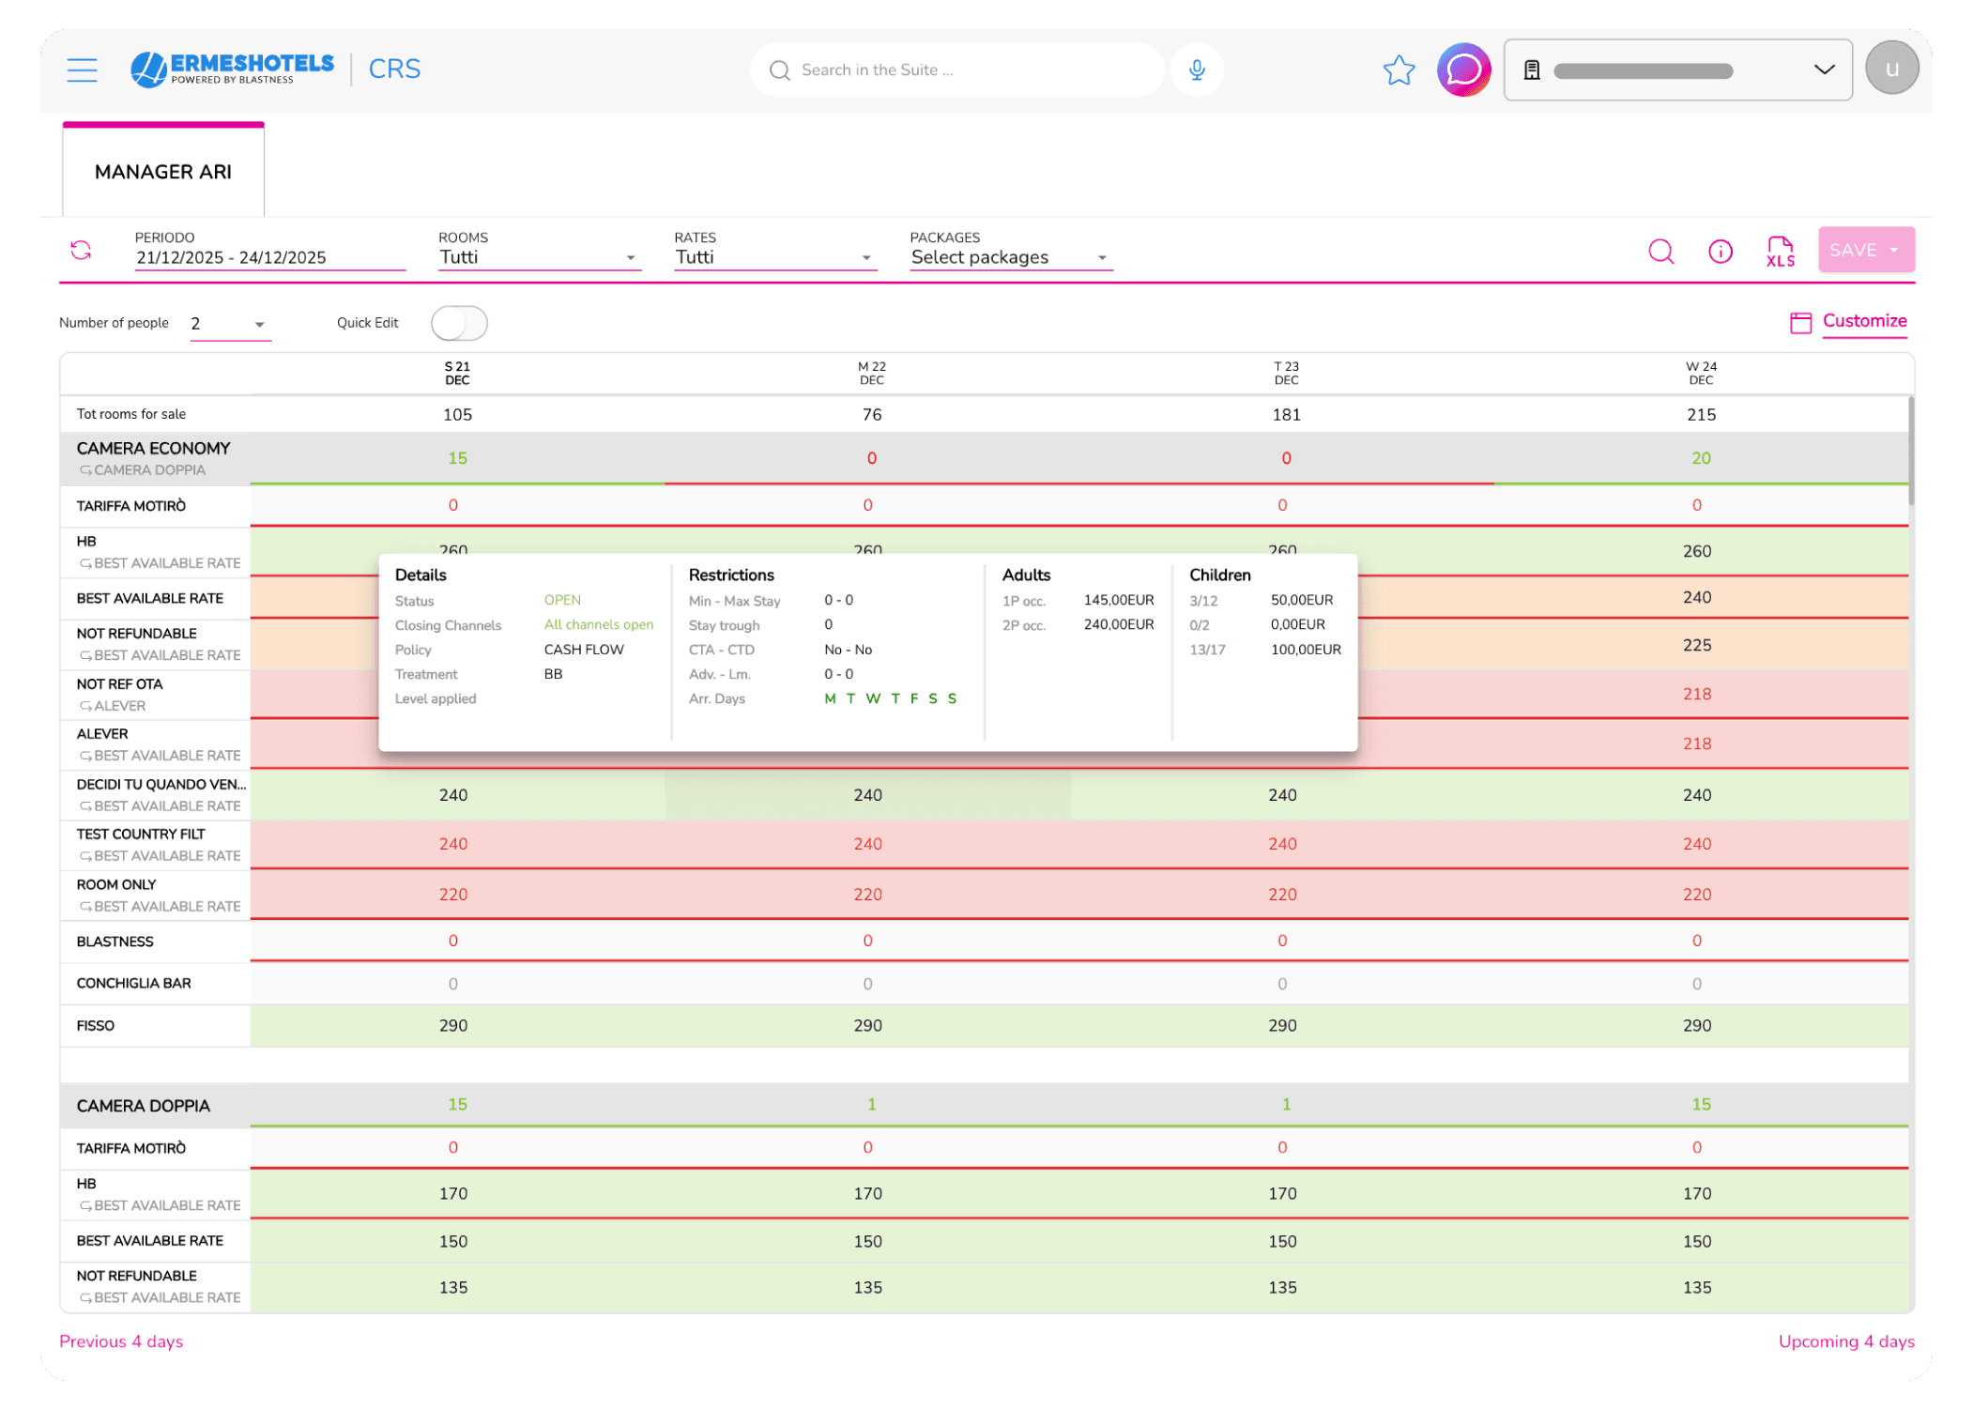Export data with the XLS icon
The width and height of the screenshot is (1973, 1410).
(1780, 252)
